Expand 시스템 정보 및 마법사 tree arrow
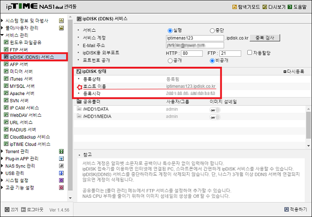Screen dimensions: 312x217 pyautogui.click(x=2, y=21)
